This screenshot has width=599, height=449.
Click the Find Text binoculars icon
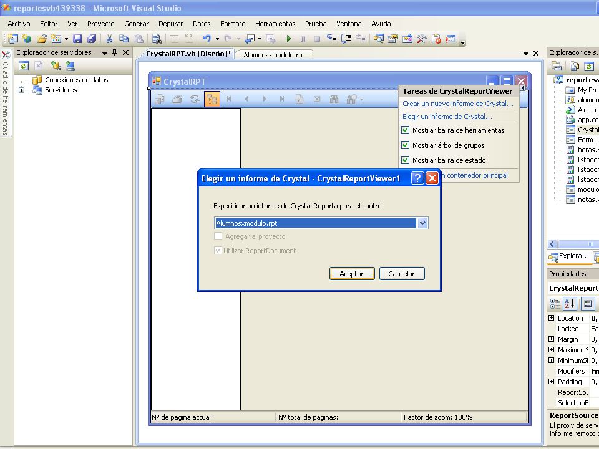334,99
